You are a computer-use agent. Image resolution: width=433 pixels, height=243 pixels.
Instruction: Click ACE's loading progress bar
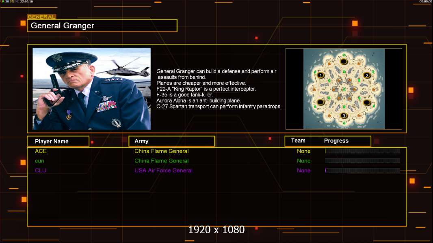coord(362,151)
